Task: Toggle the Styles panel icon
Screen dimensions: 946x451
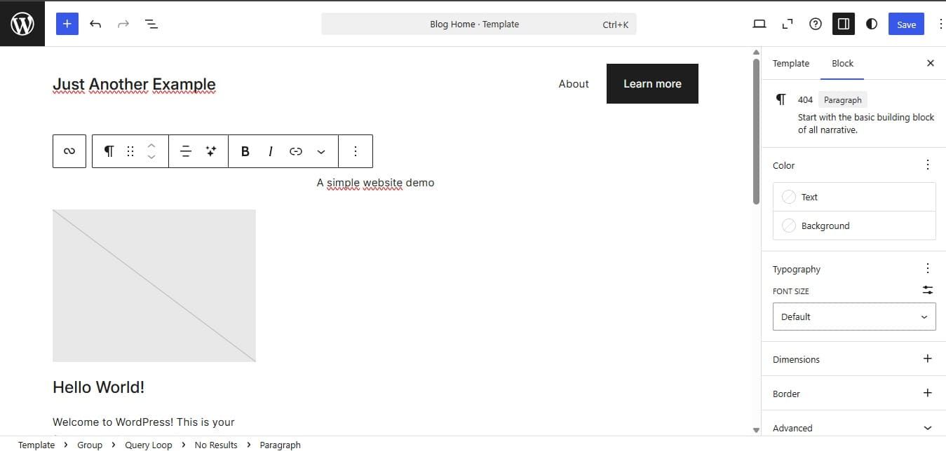Action: pos(871,23)
